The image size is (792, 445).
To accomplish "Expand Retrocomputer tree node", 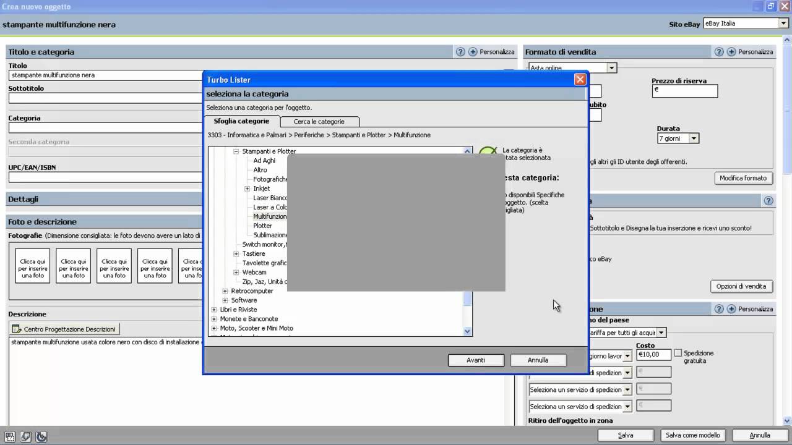I will 225,291.
